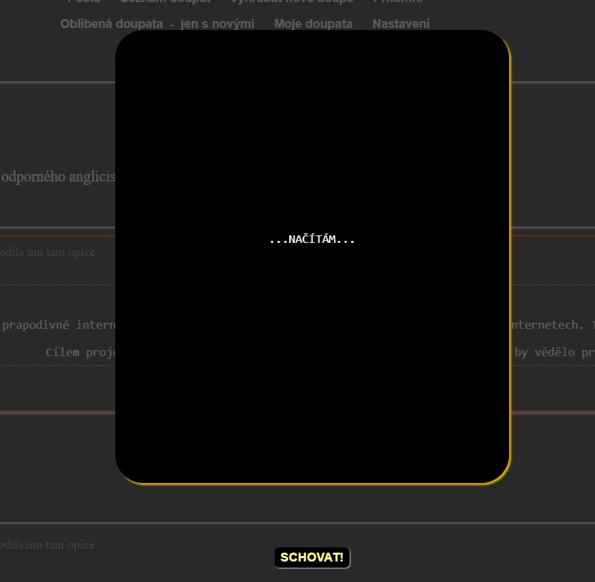Click the yellow SCHOVAT! button

(312, 557)
